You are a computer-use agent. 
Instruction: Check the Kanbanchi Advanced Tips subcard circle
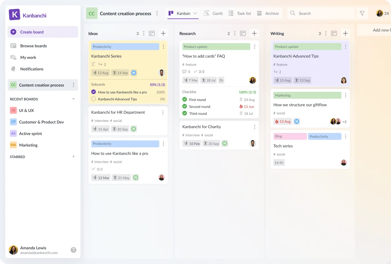[x=94, y=99]
